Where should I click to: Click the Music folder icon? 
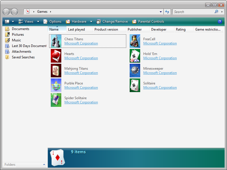point(7,40)
